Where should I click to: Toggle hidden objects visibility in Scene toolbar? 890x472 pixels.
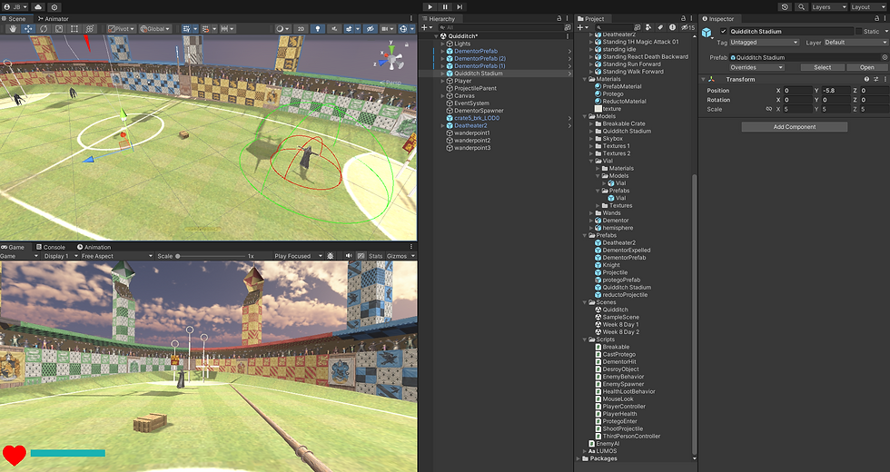click(371, 29)
